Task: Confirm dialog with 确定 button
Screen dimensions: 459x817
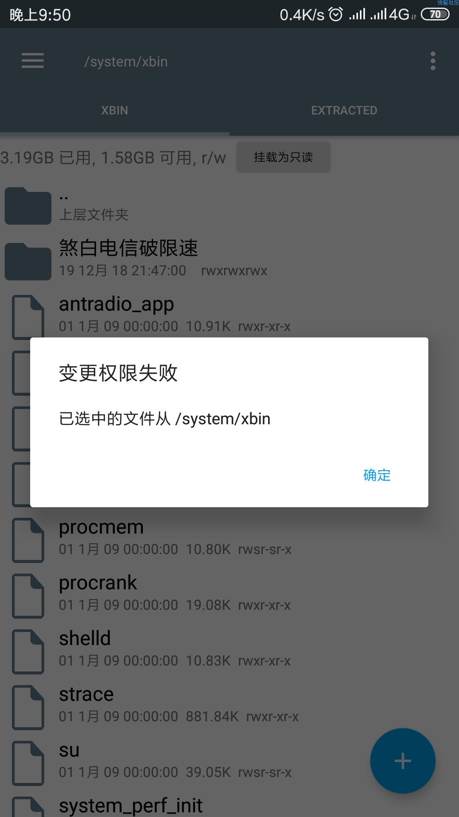Action: tap(377, 475)
